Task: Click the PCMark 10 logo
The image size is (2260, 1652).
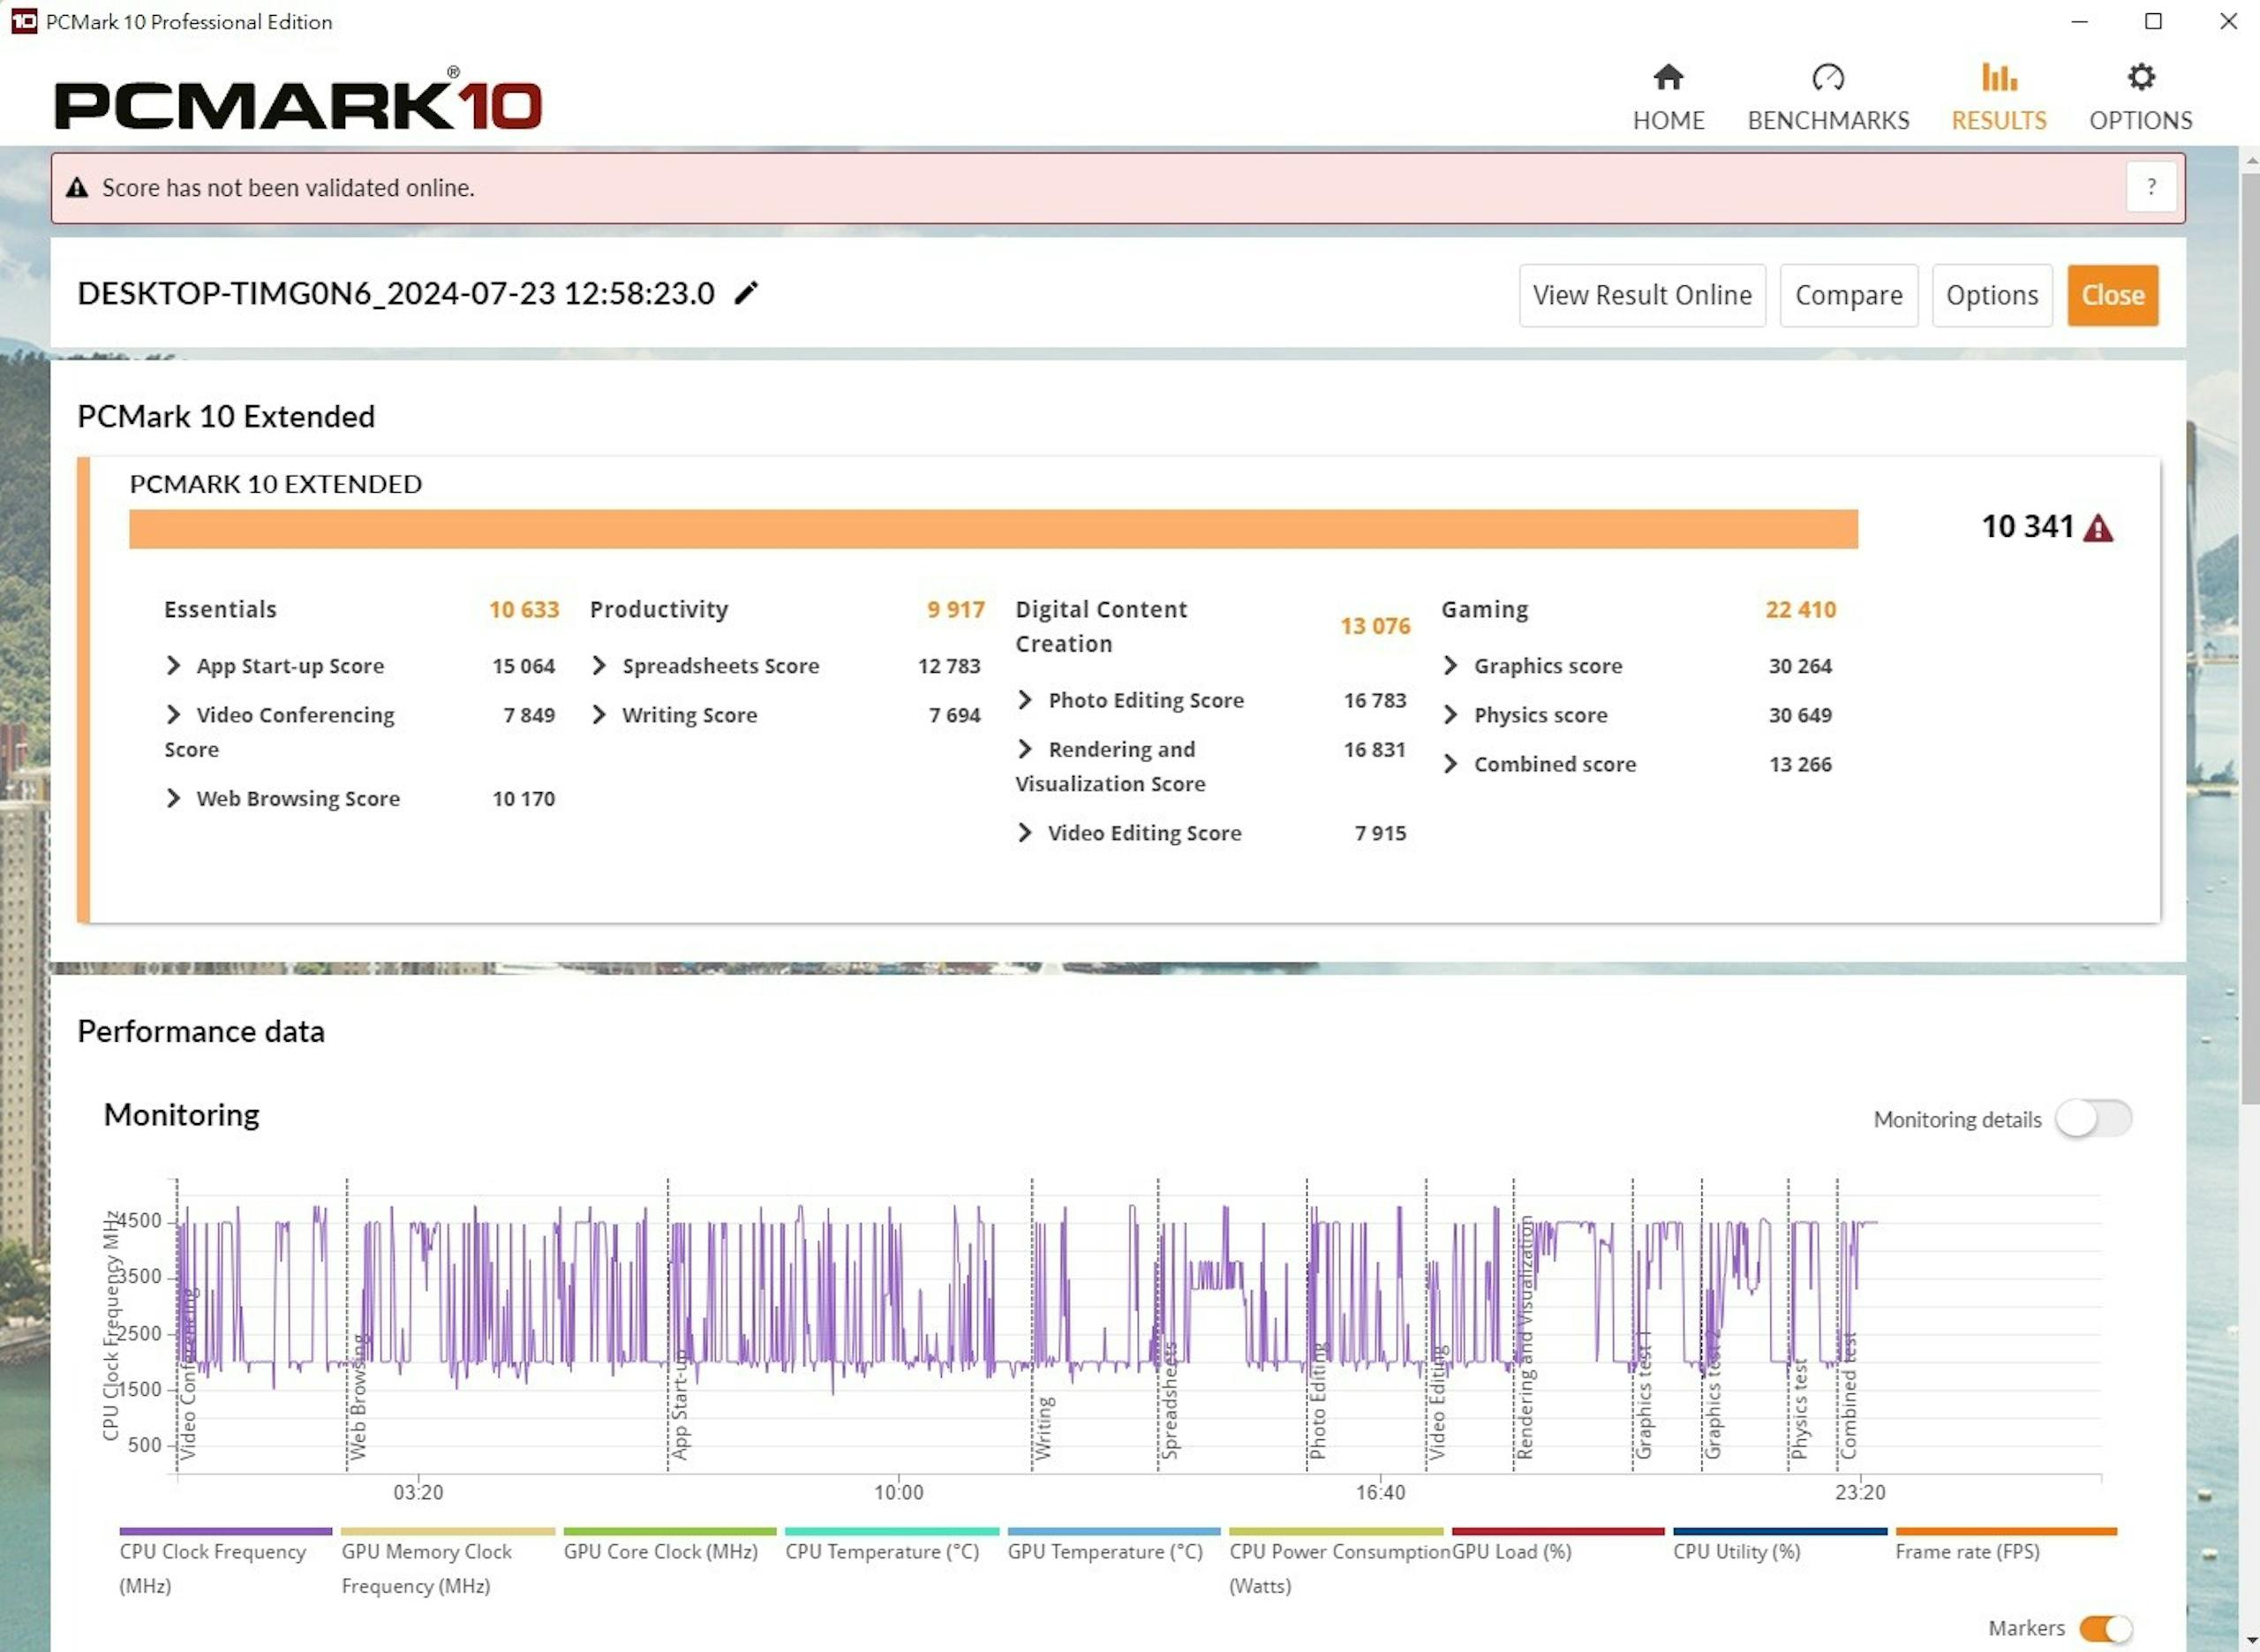Action: coord(298,100)
